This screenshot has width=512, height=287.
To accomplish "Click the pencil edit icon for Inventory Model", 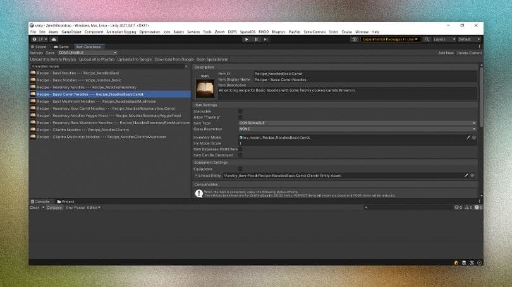I will (x=468, y=137).
